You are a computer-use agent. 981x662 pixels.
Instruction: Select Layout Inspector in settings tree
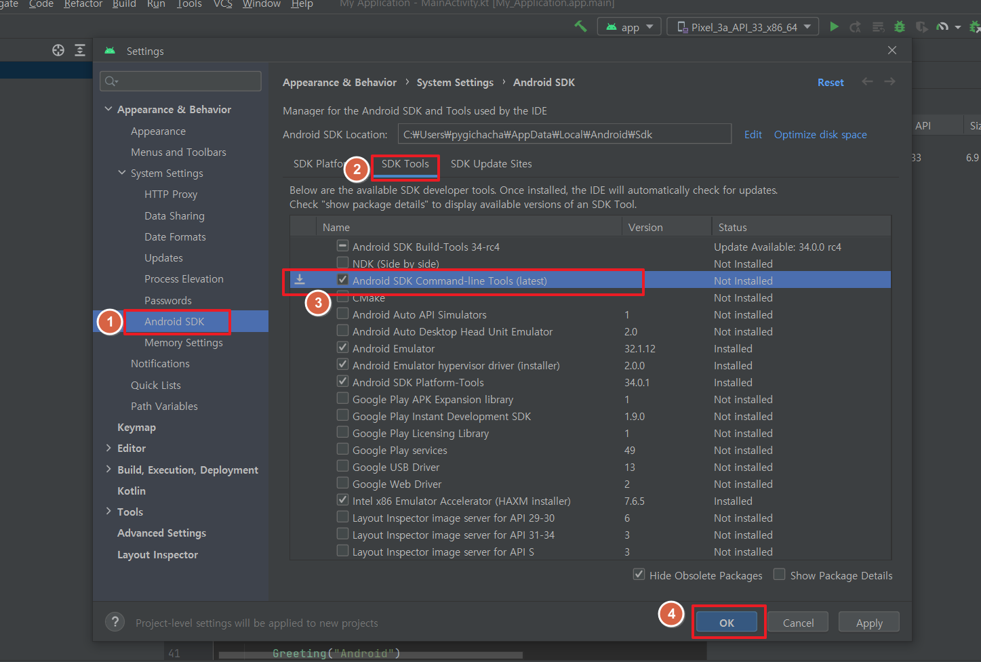[x=157, y=554]
